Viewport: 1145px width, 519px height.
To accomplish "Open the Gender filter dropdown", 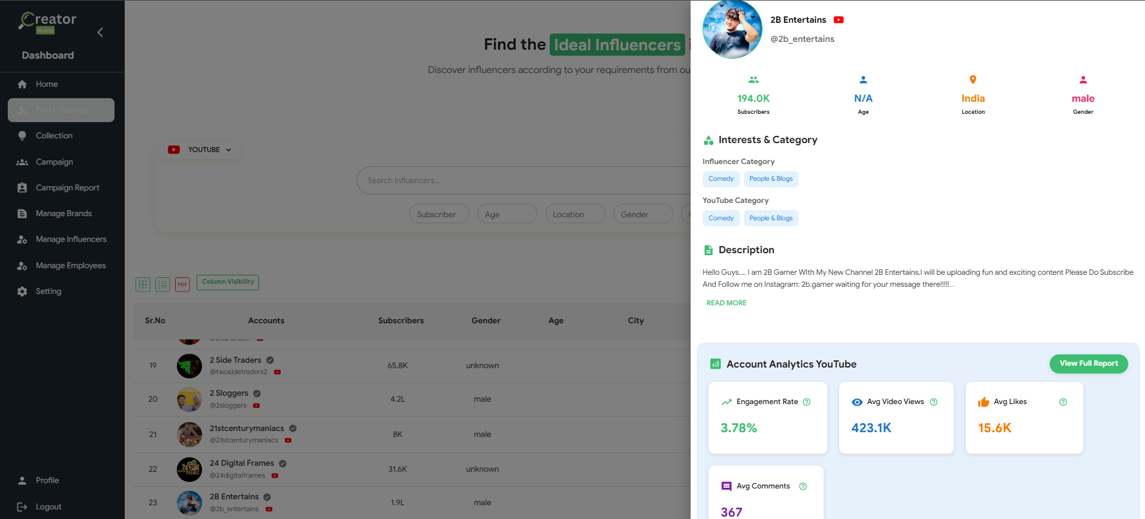I will pyautogui.click(x=642, y=214).
